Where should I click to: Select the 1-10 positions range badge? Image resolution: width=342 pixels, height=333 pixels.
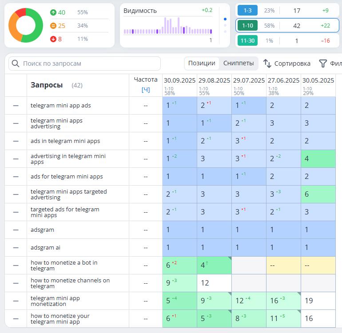[x=247, y=25]
